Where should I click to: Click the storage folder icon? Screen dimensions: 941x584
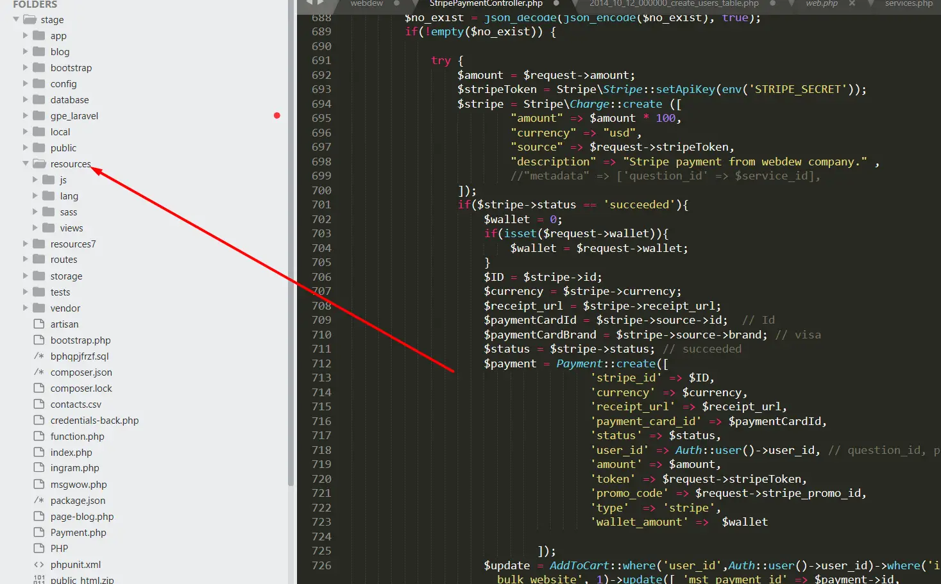[39, 276]
